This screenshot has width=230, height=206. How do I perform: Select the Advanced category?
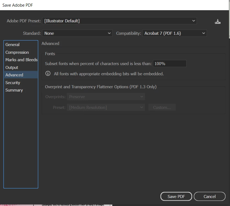coord(21,75)
